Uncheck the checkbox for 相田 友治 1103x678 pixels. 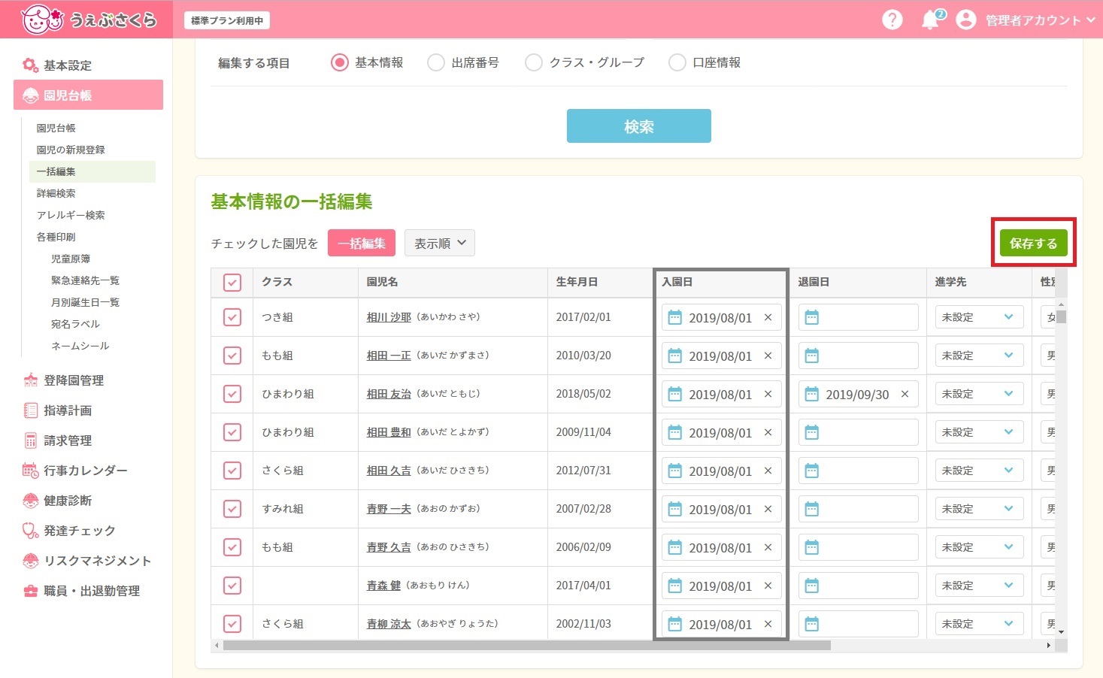pos(232,394)
